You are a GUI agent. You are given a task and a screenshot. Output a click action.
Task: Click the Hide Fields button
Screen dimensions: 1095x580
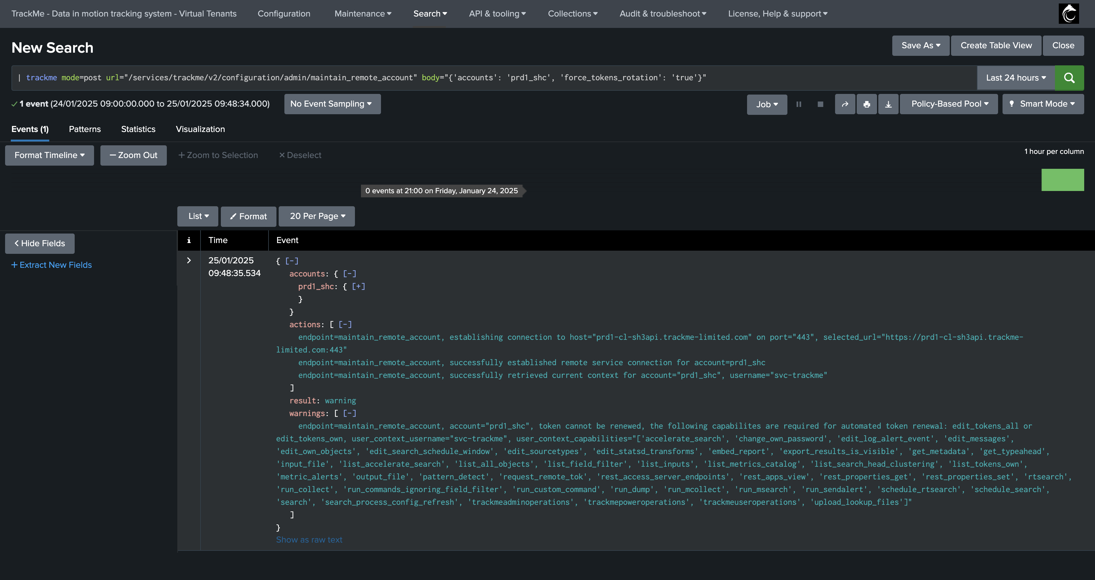[x=40, y=243]
